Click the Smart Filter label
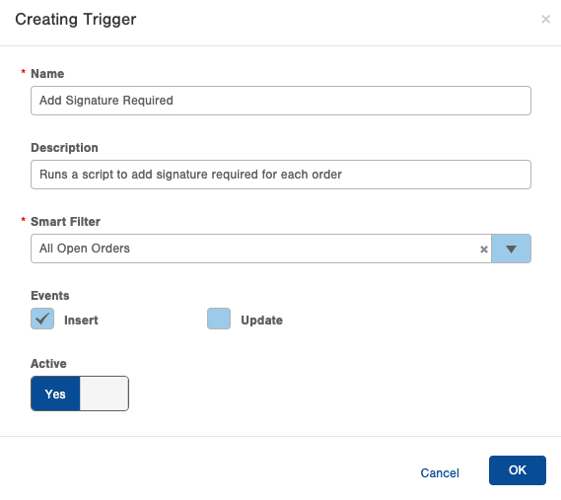561x500 pixels. [65, 222]
